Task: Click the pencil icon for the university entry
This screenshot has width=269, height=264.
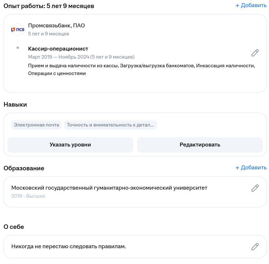Action: pyautogui.click(x=255, y=188)
